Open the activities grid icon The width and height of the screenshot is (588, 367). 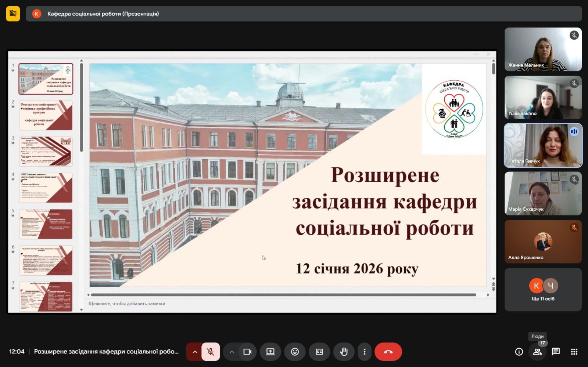[x=574, y=352]
